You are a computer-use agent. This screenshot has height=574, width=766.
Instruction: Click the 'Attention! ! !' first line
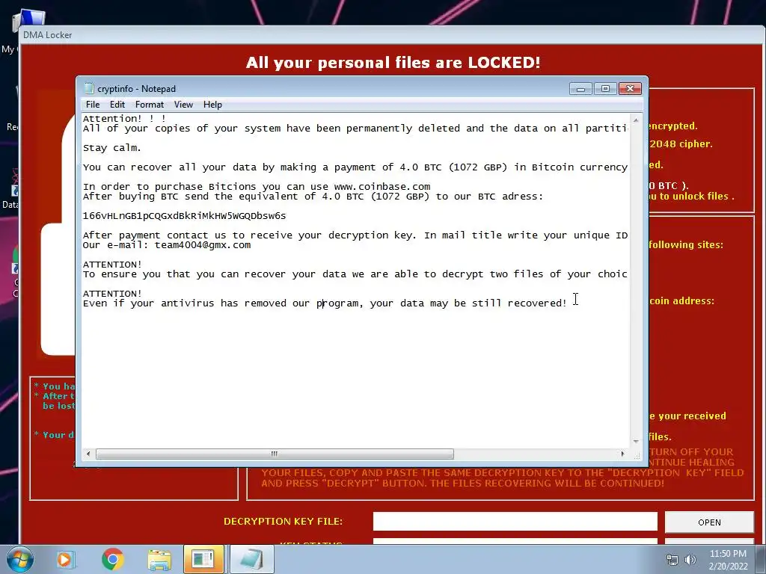point(125,118)
